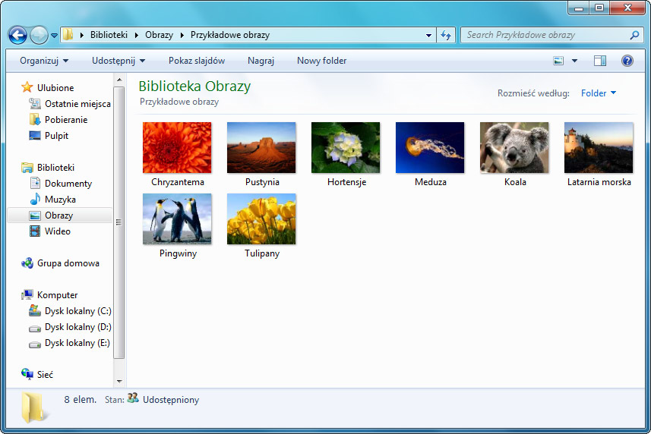Expand the arrow after Obrazy breadcrumb

182,35
